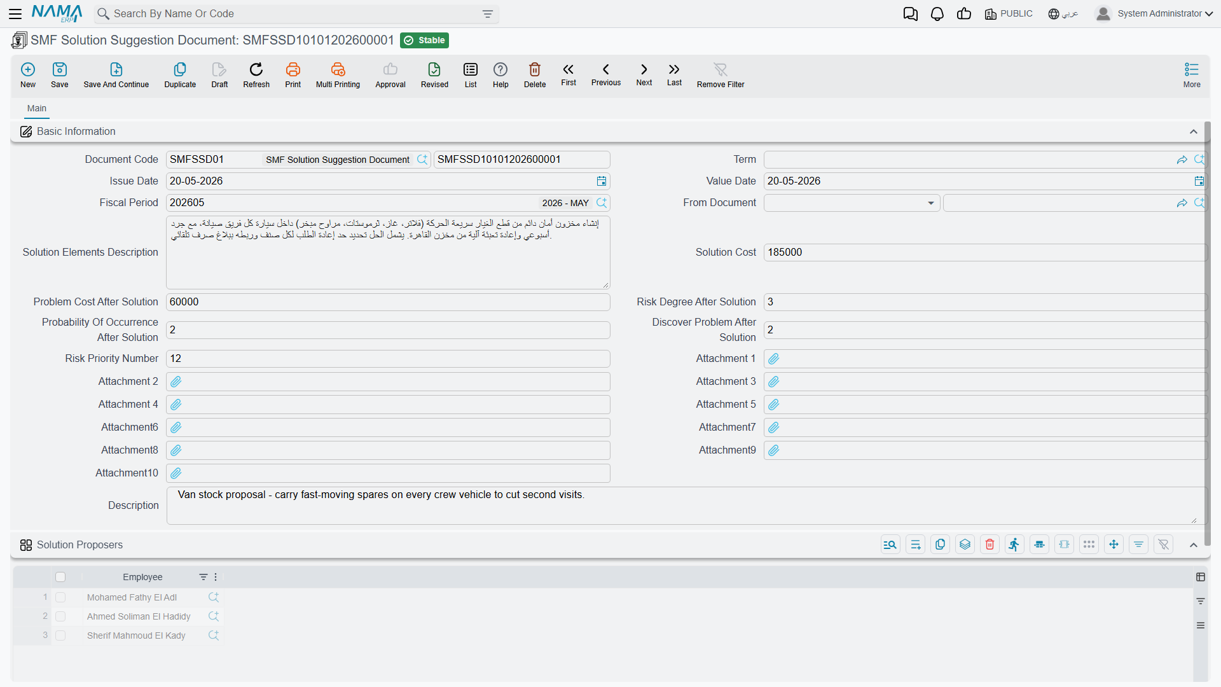1221x687 pixels.
Task: Attach file to Attachment10
Action: pyautogui.click(x=176, y=473)
